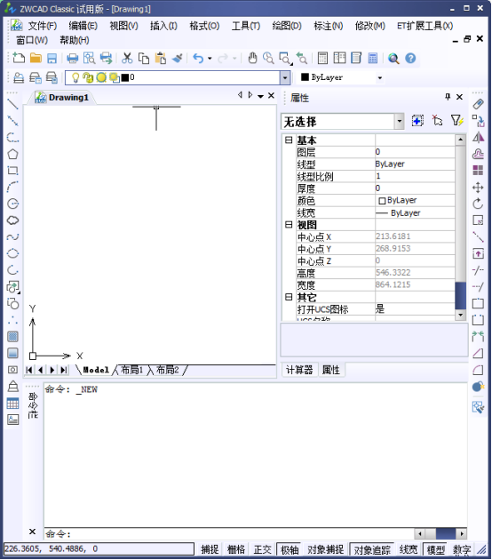The height and width of the screenshot is (560, 492).
Task: Collapse the 视图 section in properties
Action: click(289, 225)
